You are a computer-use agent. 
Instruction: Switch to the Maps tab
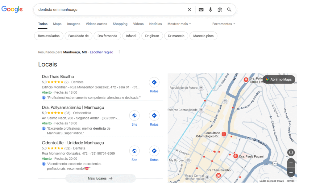click(x=57, y=24)
